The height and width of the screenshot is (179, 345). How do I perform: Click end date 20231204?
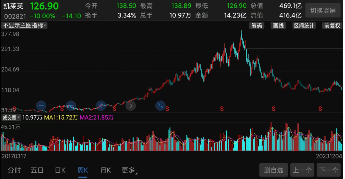click(x=329, y=156)
